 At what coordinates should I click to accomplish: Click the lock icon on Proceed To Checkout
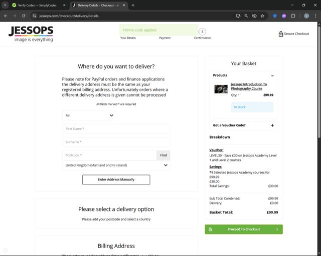tap(210, 229)
